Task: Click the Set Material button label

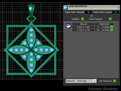Action: (105, 81)
